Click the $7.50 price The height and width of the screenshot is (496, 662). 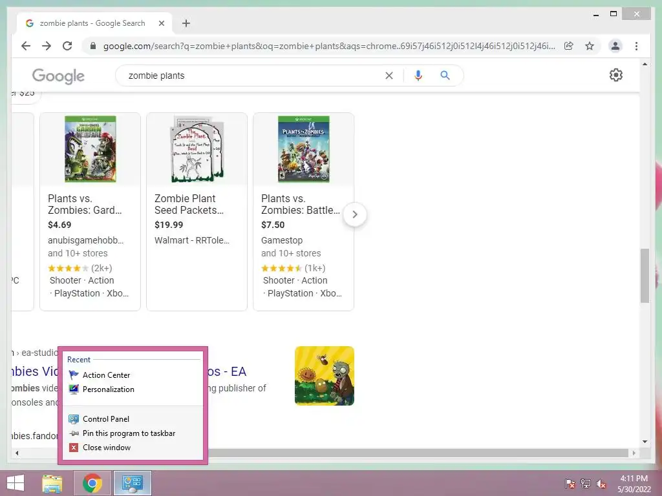tap(273, 225)
